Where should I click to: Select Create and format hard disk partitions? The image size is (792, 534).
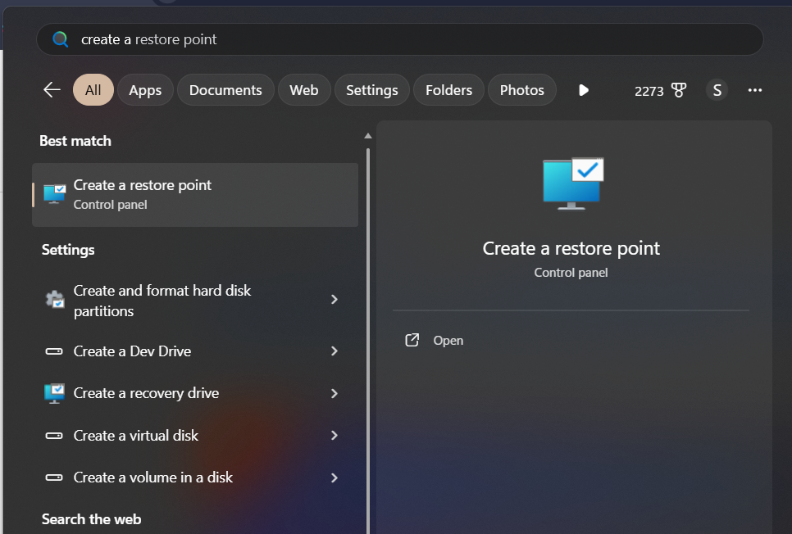click(x=195, y=301)
